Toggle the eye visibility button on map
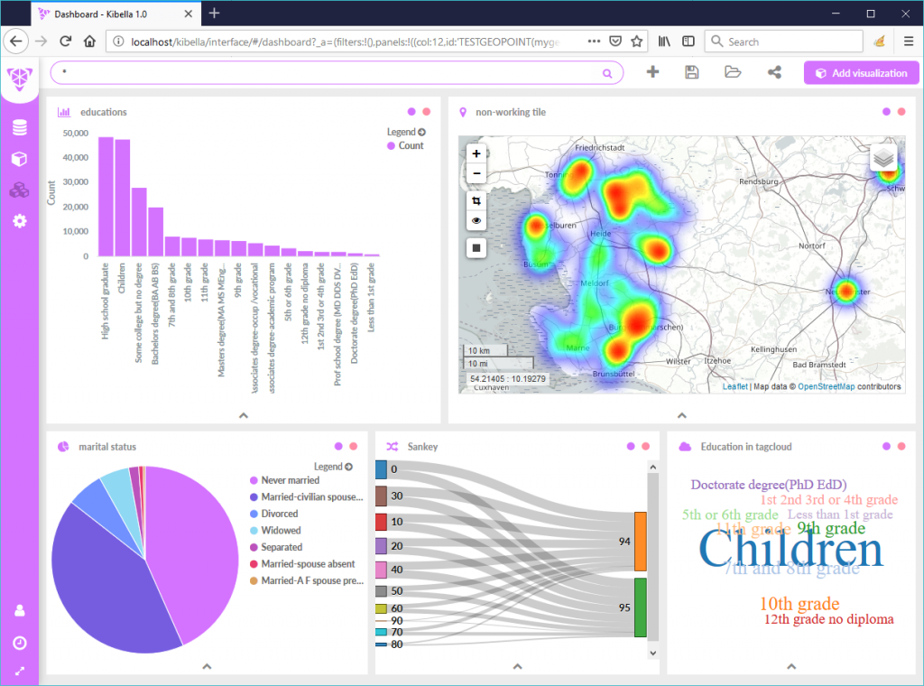Image resolution: width=924 pixels, height=686 pixels. [476, 220]
